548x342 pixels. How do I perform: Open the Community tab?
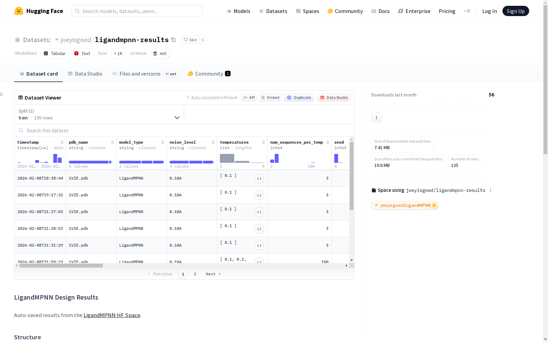point(209,74)
